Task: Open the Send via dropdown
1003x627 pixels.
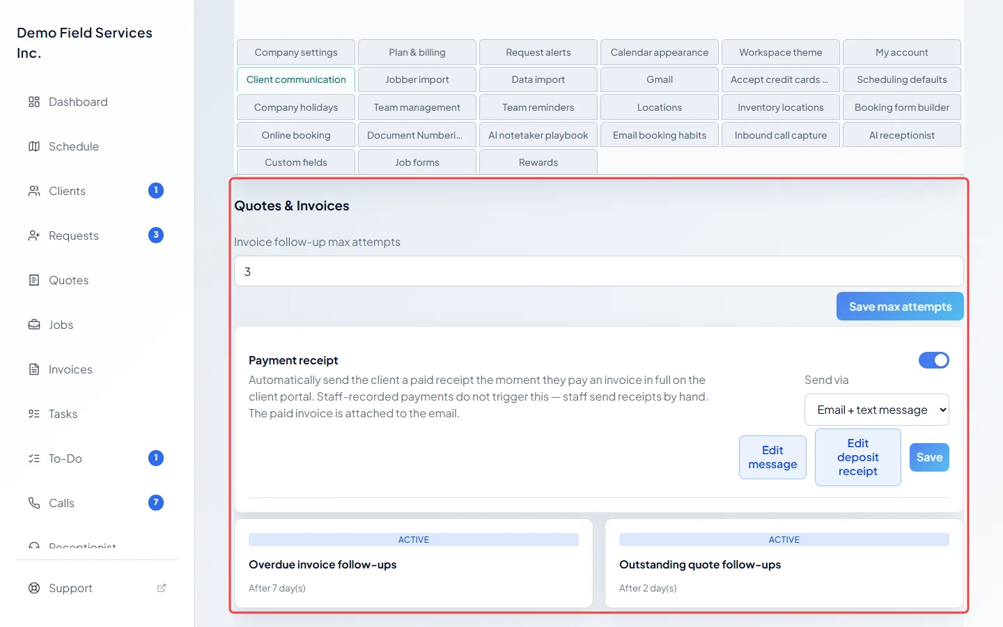Action: [x=877, y=410]
